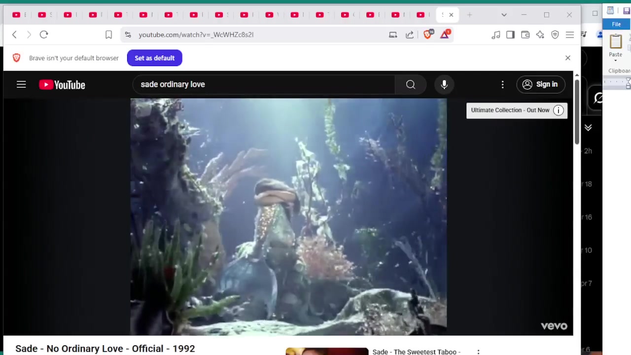
Task: Open the Brave Wallet icon
Action: (525, 35)
